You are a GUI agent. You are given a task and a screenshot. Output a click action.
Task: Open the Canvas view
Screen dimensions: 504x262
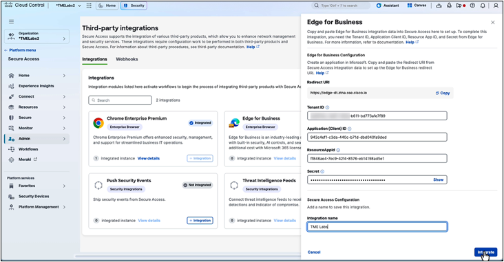tap(417, 6)
